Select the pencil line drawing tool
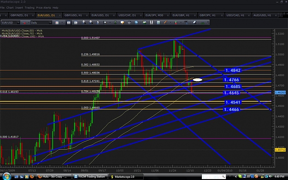This screenshot has height=180, width=288. [x=165, y=23]
